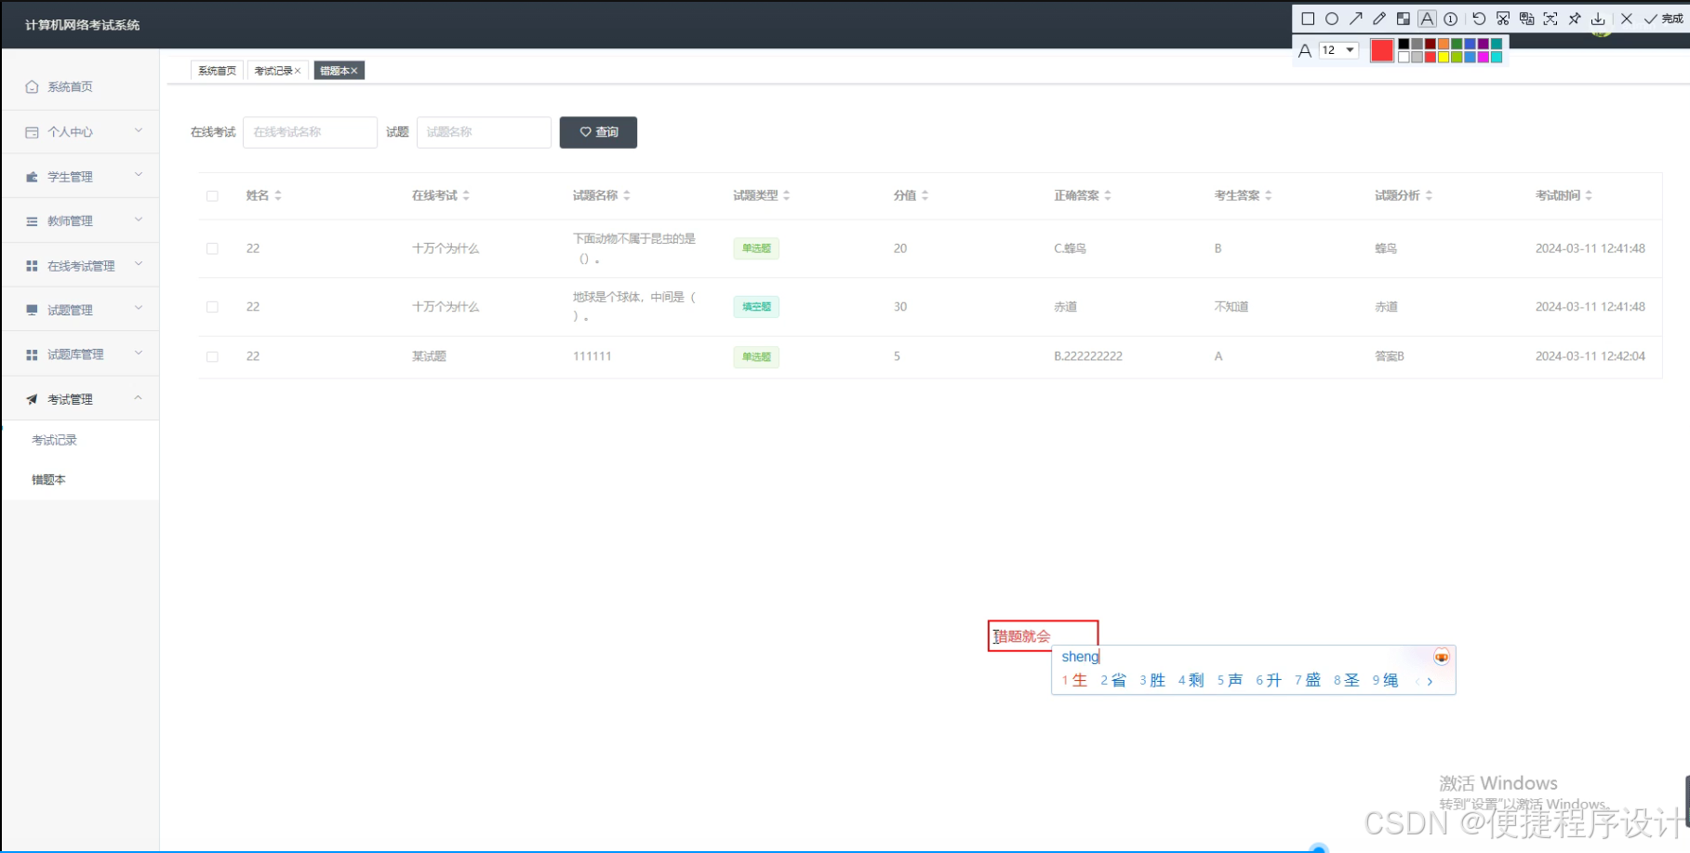Select the ellipse annotation tool
Image resolution: width=1690 pixels, height=853 pixels.
pyautogui.click(x=1332, y=19)
